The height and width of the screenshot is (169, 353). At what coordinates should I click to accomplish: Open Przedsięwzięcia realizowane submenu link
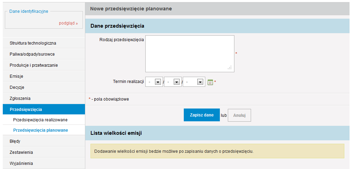click(x=40, y=120)
